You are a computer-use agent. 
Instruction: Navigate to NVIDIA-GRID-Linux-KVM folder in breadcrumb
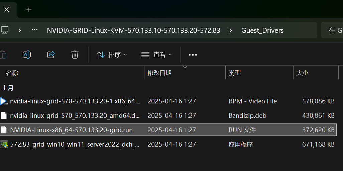pos(133,30)
